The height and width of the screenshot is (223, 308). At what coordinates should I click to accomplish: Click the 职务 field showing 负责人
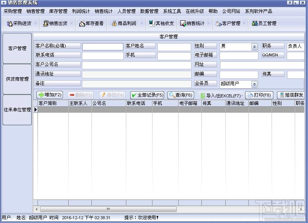295,47
